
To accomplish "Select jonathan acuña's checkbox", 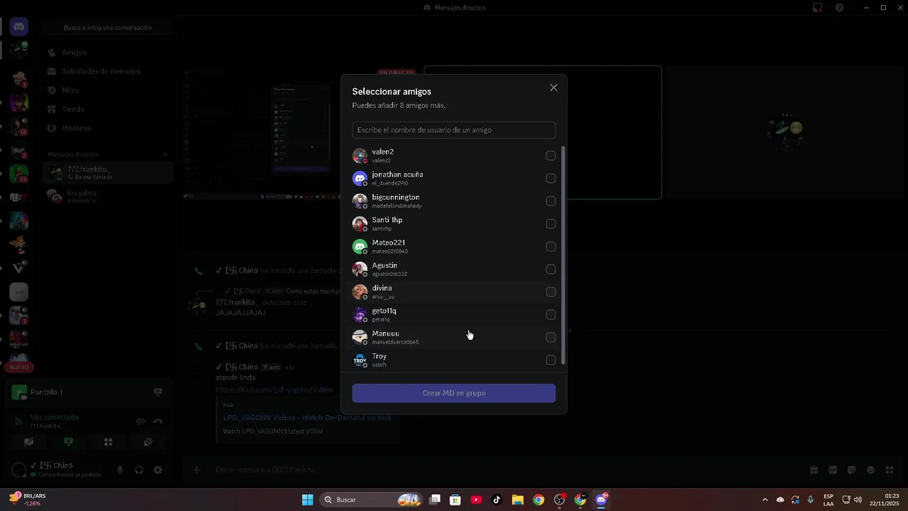I will click(550, 178).
